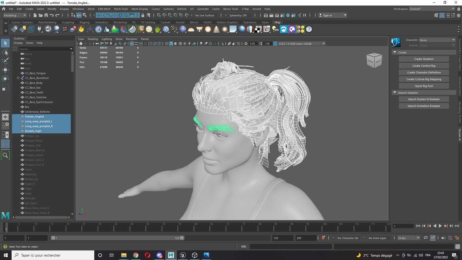
Task: Click the range slider end handle at 120
Action: tap(182, 238)
